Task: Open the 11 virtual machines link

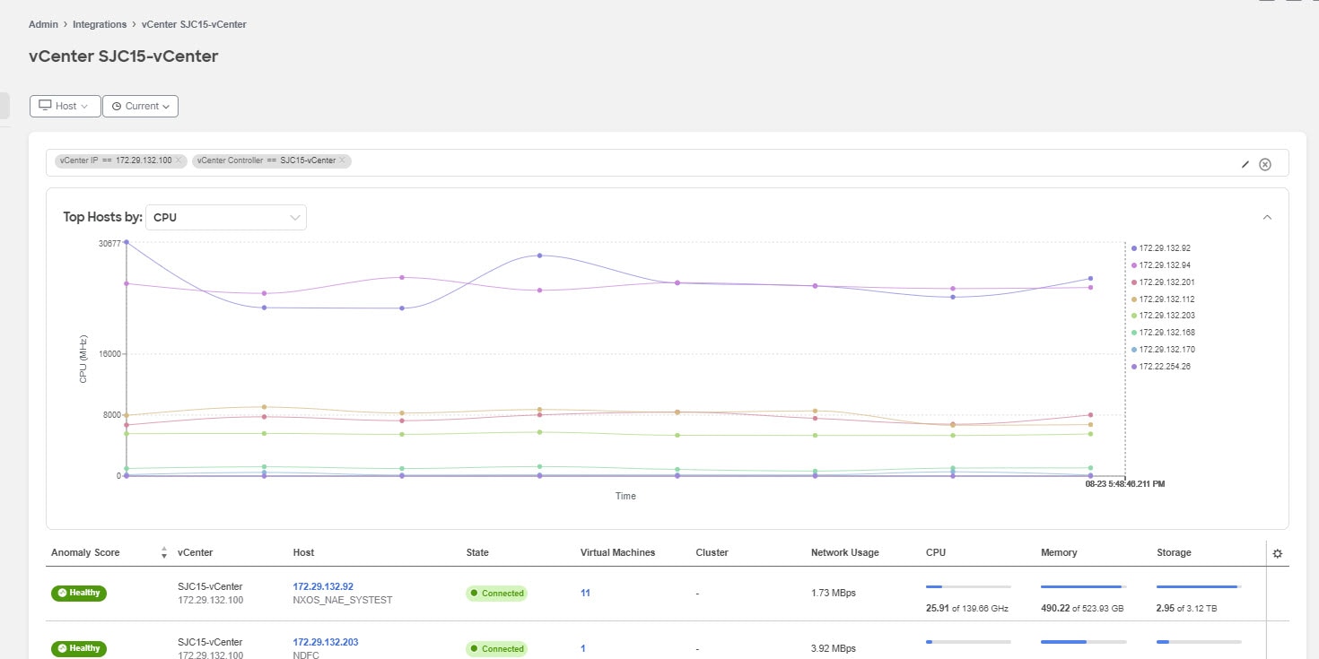Action: tap(585, 594)
